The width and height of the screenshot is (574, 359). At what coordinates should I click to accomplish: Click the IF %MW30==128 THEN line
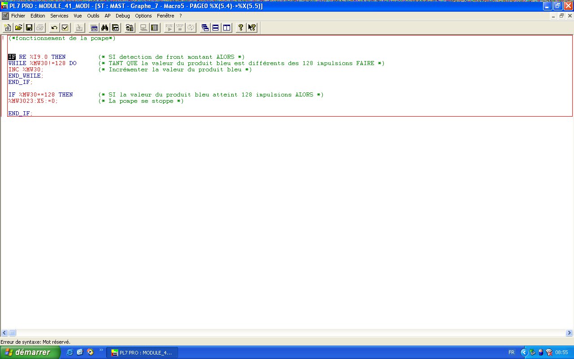tap(40, 95)
